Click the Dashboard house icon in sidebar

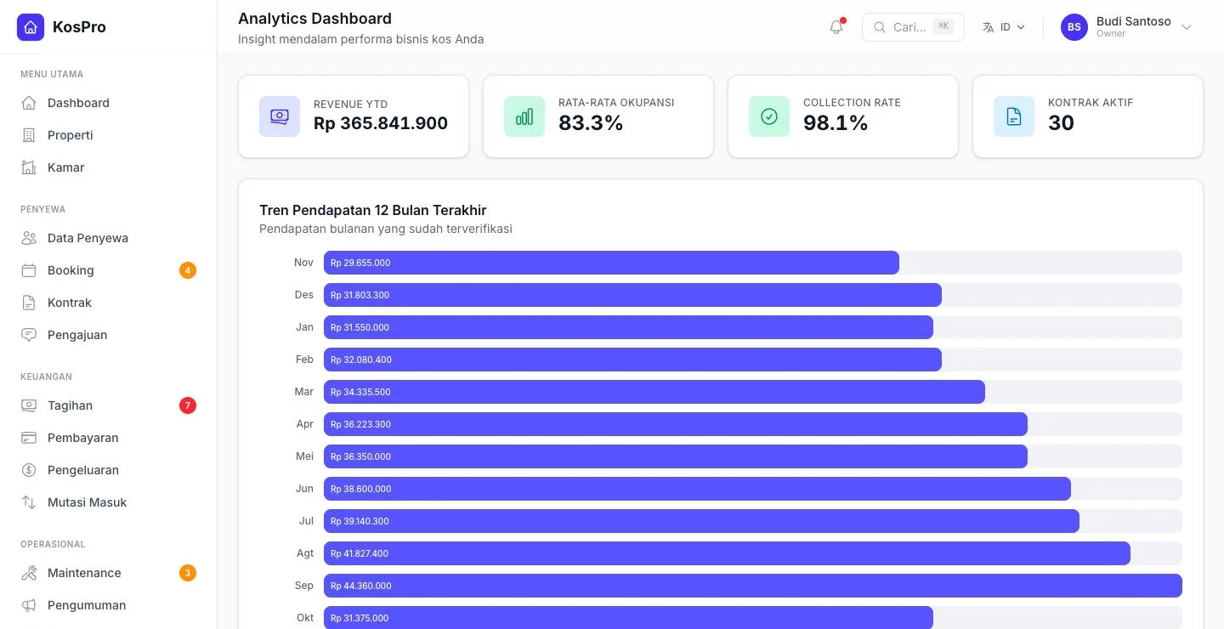point(29,103)
